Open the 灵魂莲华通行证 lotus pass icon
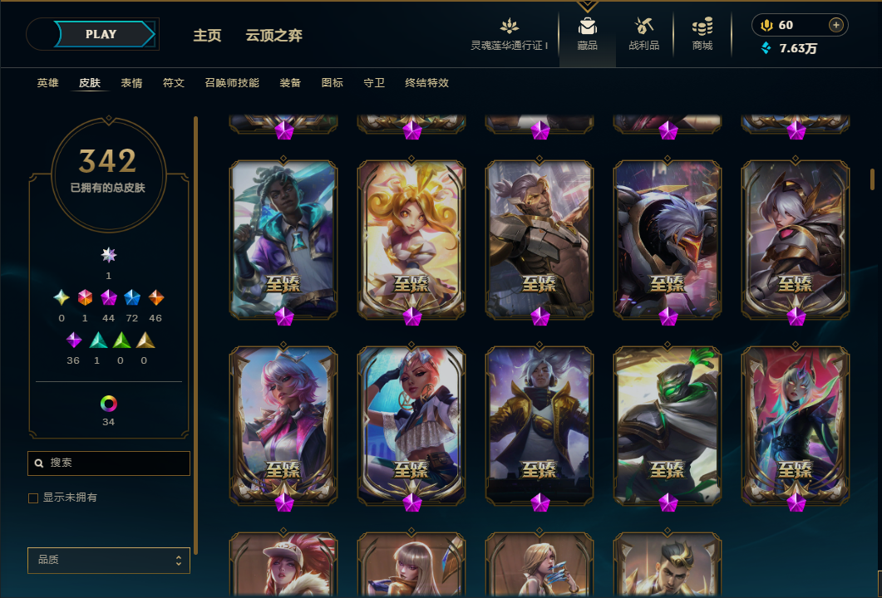This screenshot has width=882, height=598. pyautogui.click(x=509, y=26)
